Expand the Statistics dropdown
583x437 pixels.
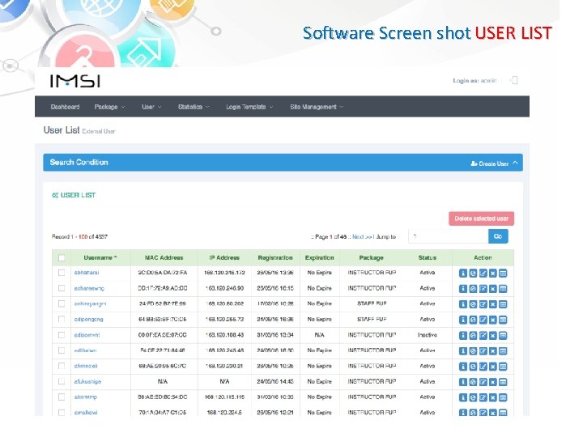(194, 107)
